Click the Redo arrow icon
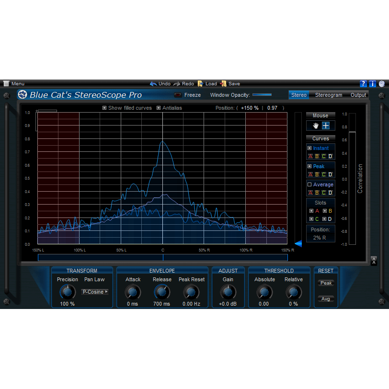 point(176,83)
